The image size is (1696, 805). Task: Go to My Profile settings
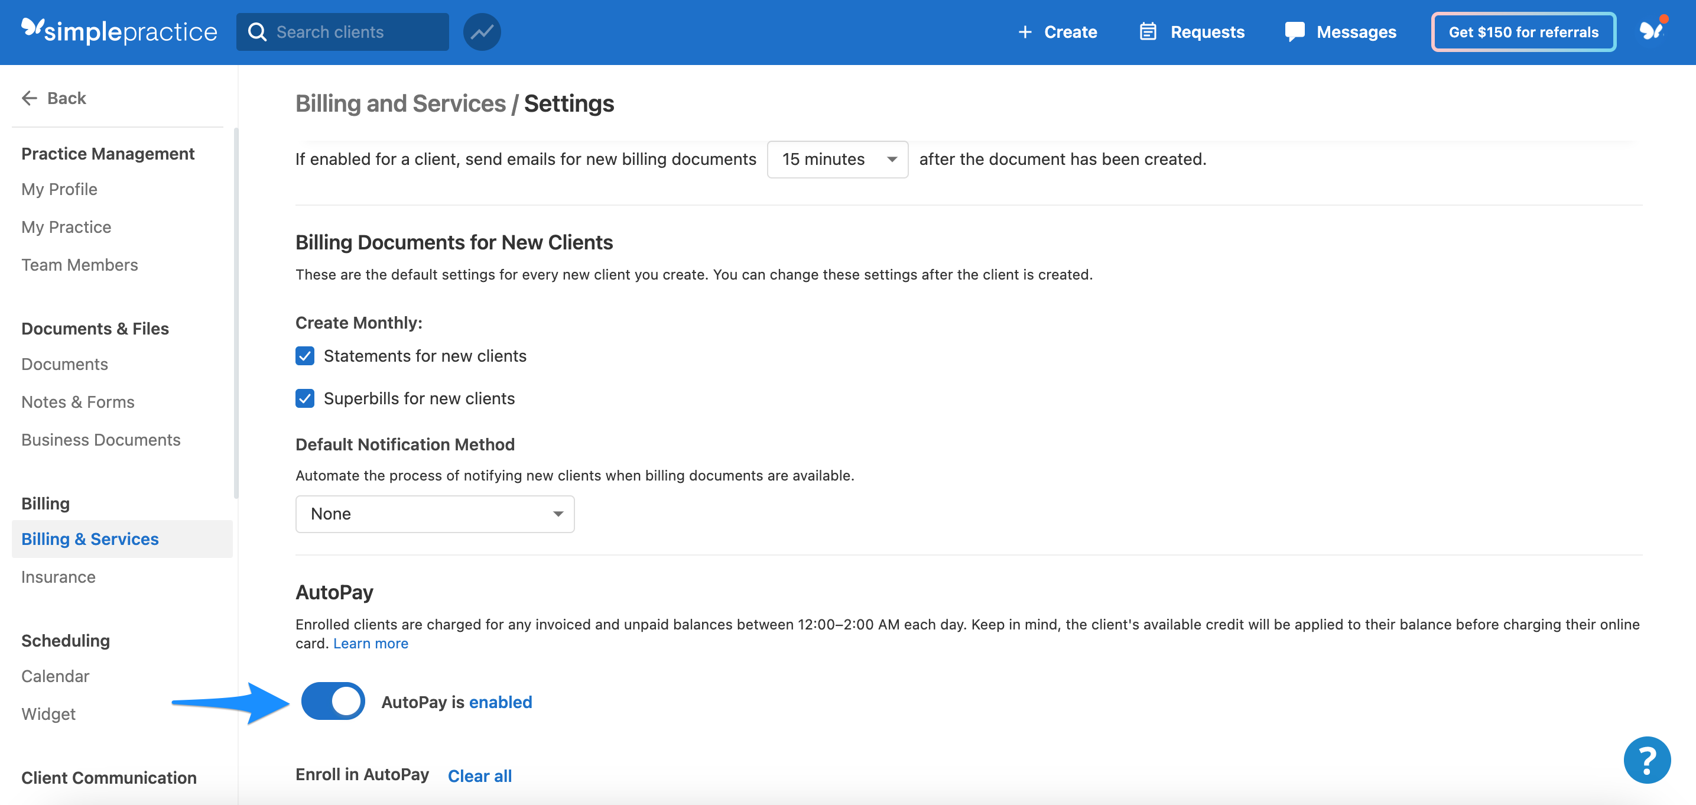coord(59,189)
